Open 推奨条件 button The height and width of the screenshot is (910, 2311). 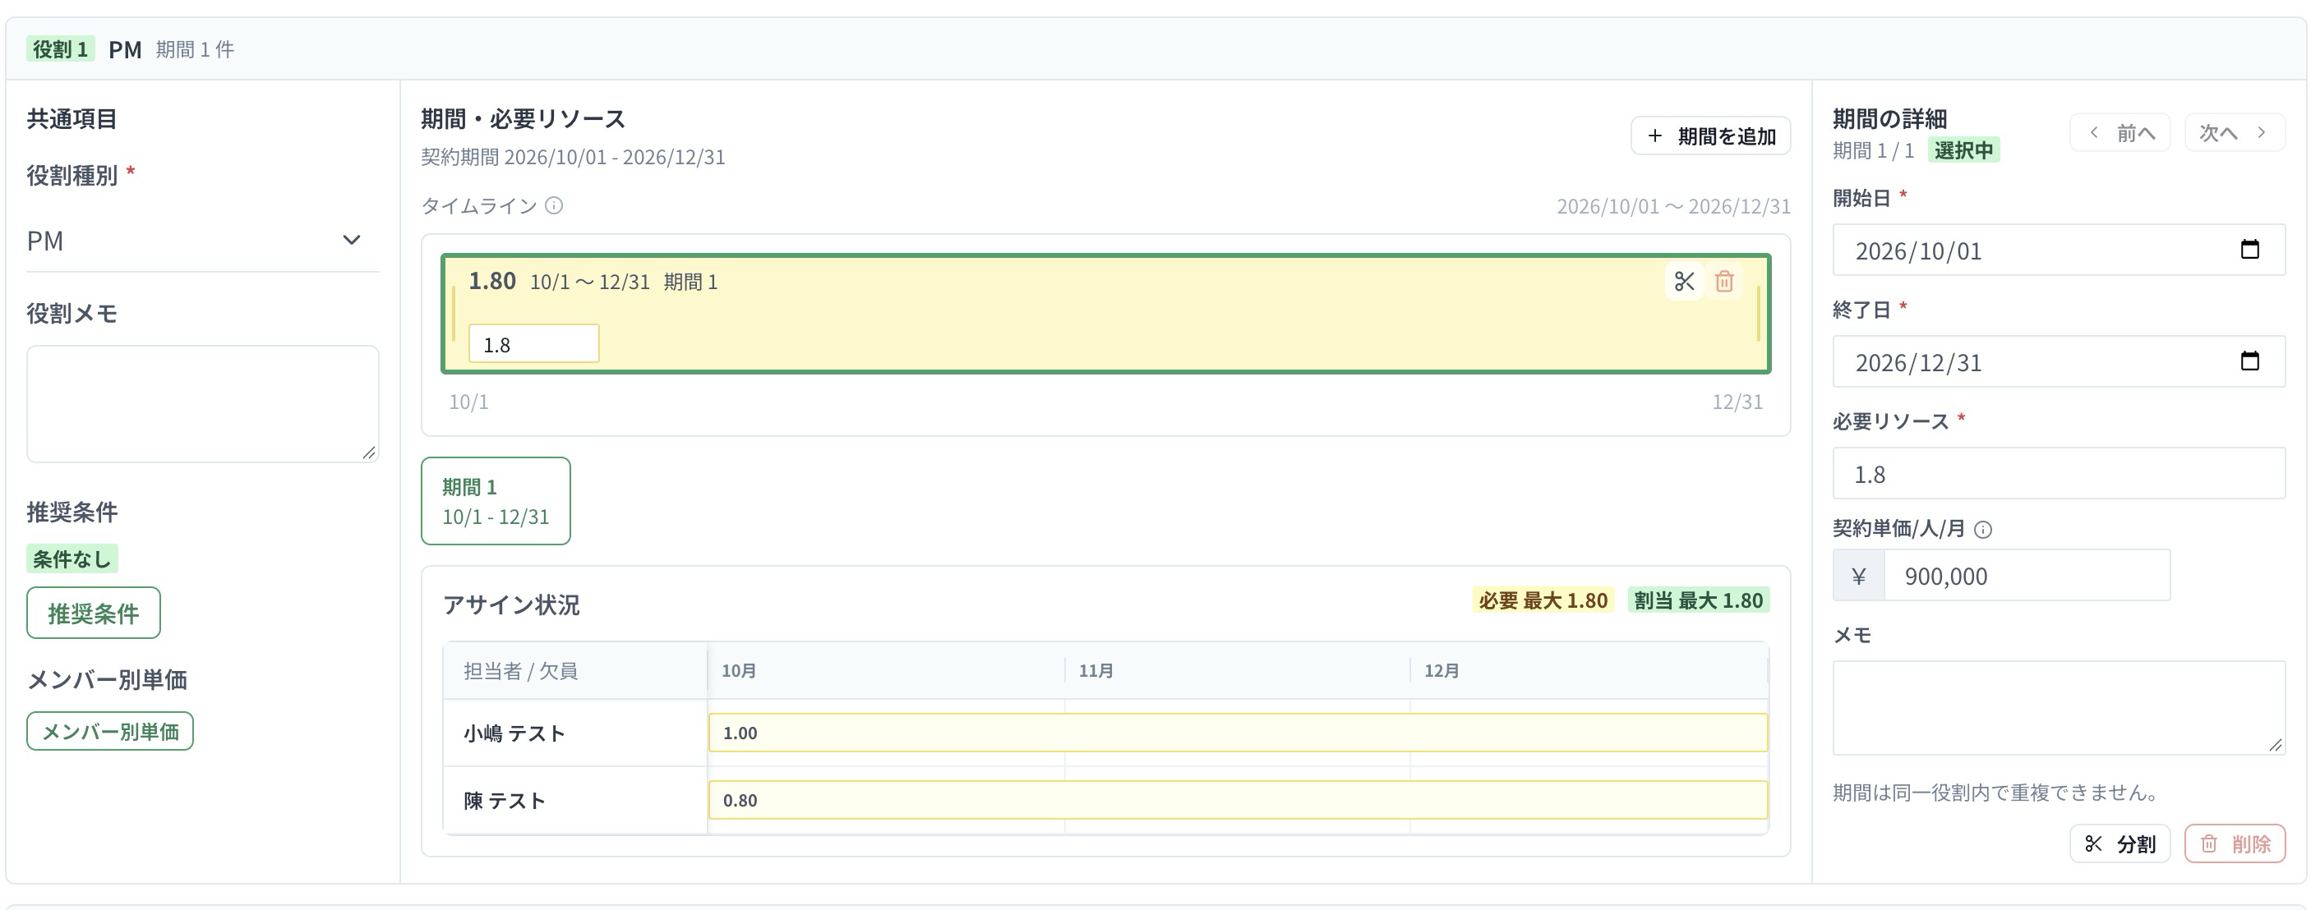click(x=94, y=614)
